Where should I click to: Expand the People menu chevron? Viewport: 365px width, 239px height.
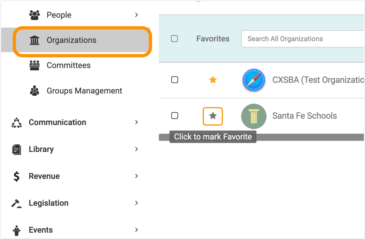point(137,15)
